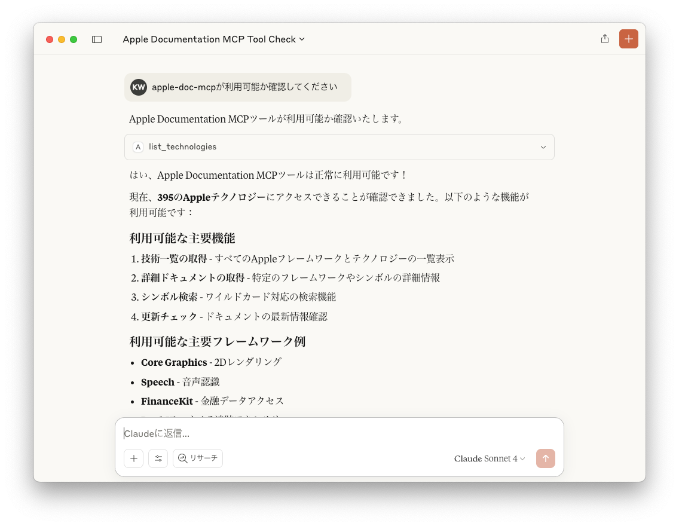
Task: Click the 技術一覧の取得 list item
Action: coord(298,259)
